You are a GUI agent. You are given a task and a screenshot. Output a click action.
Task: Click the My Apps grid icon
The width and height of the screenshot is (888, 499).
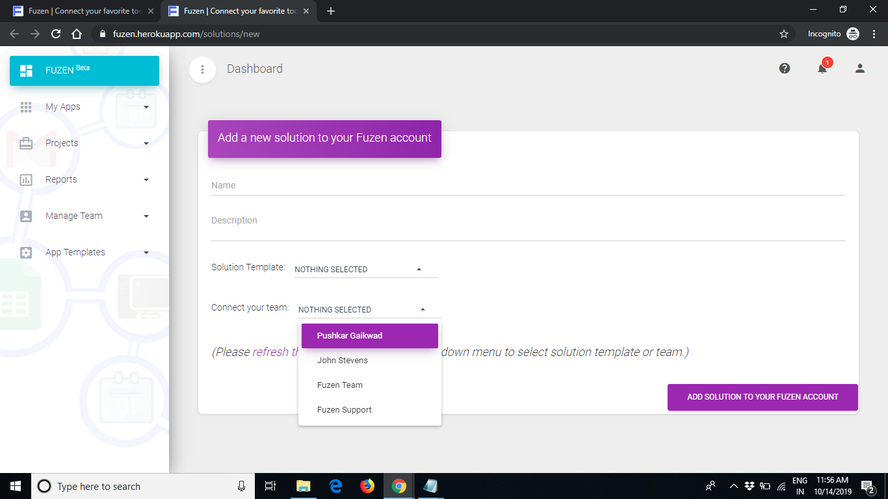coord(26,107)
